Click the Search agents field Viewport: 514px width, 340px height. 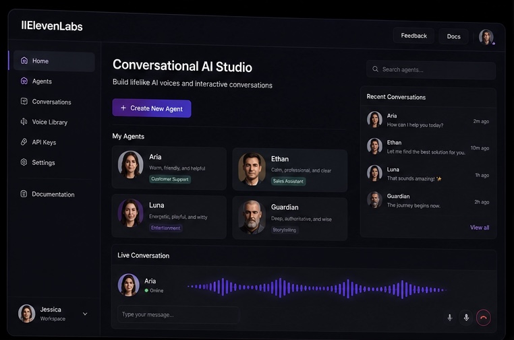click(x=431, y=70)
